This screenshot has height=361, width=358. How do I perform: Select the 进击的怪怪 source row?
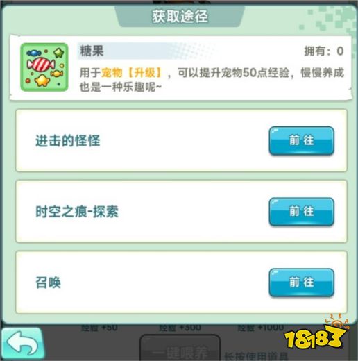(181, 141)
